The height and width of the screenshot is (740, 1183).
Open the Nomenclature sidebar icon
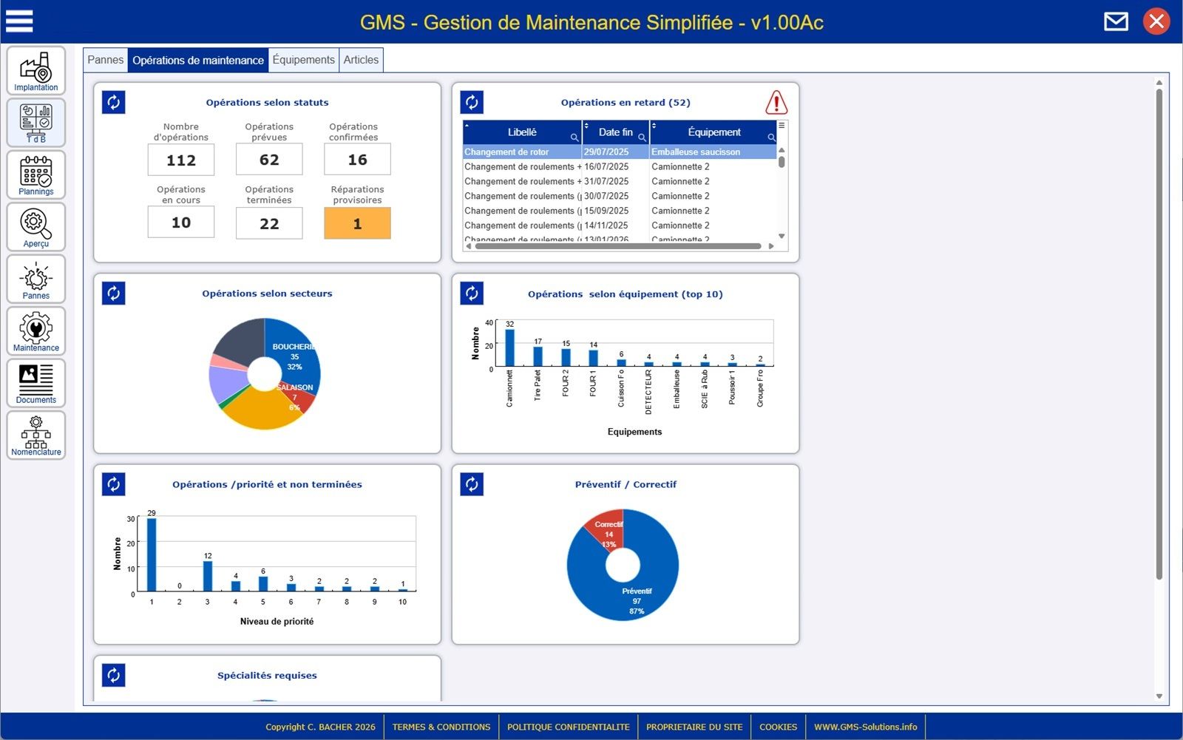[x=35, y=435]
